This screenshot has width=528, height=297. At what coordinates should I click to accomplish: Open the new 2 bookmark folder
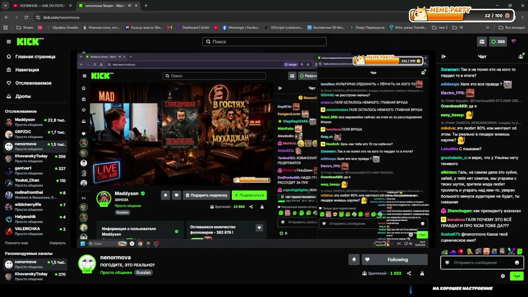[440, 28]
